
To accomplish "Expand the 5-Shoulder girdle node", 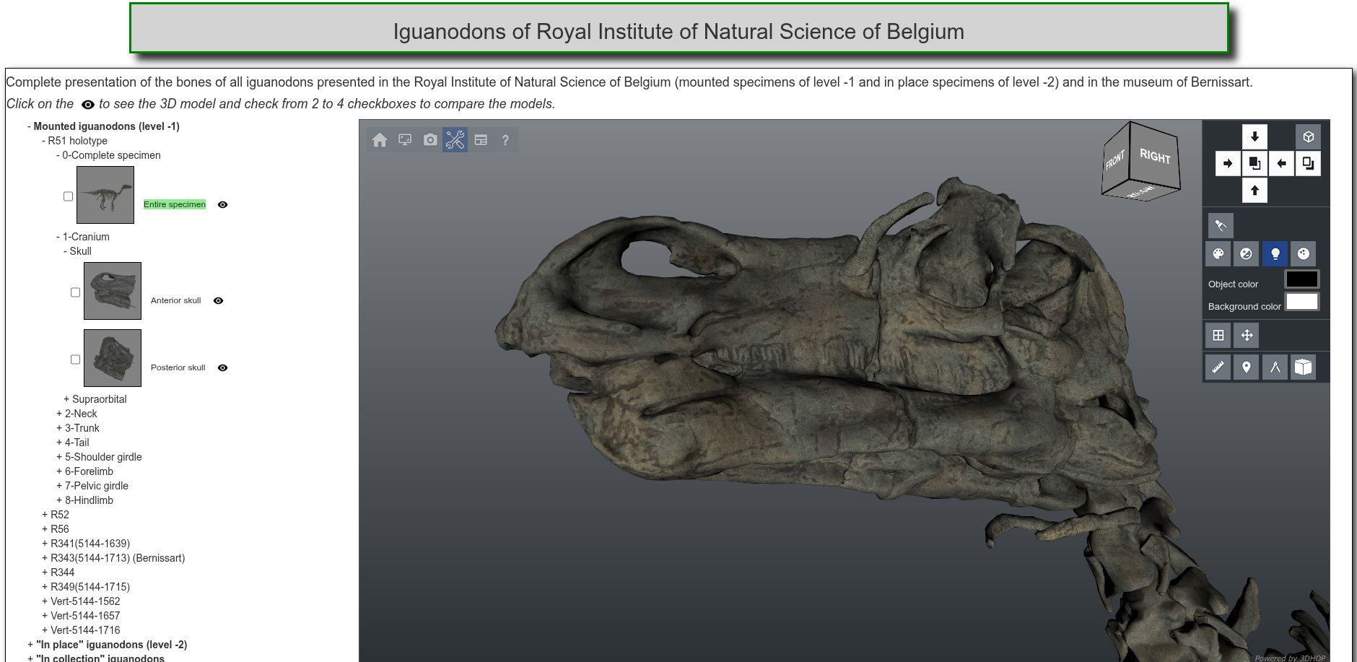I will (x=99, y=457).
